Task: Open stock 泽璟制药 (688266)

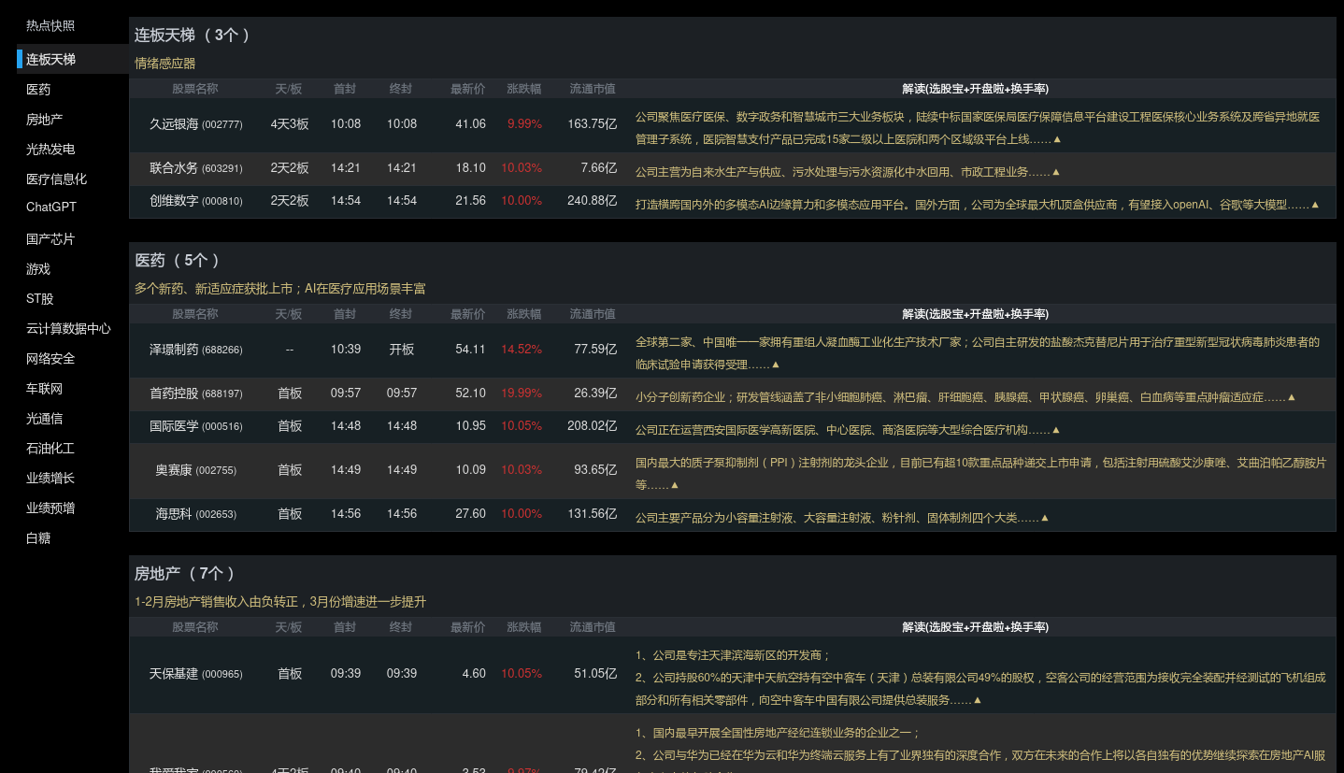Action: tap(195, 350)
